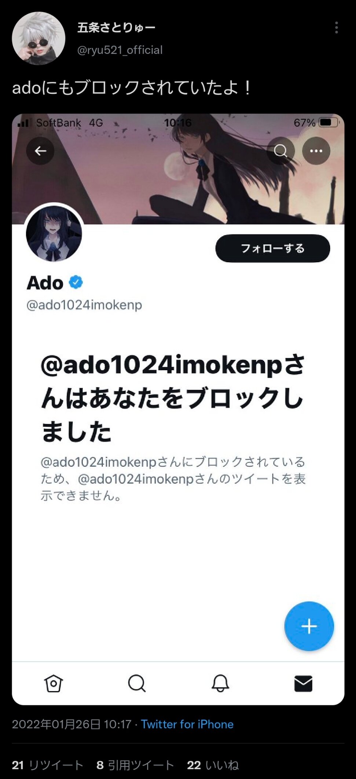The width and height of the screenshot is (356, 779).
Task: Open Ado's circular profile picture
Action: [x=54, y=234]
